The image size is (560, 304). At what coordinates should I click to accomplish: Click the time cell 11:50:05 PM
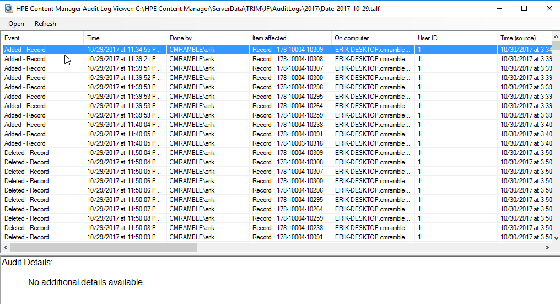click(124, 172)
